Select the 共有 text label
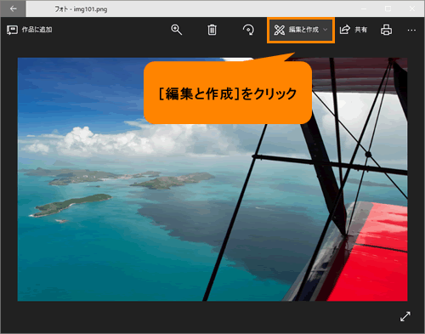 pos(361,30)
